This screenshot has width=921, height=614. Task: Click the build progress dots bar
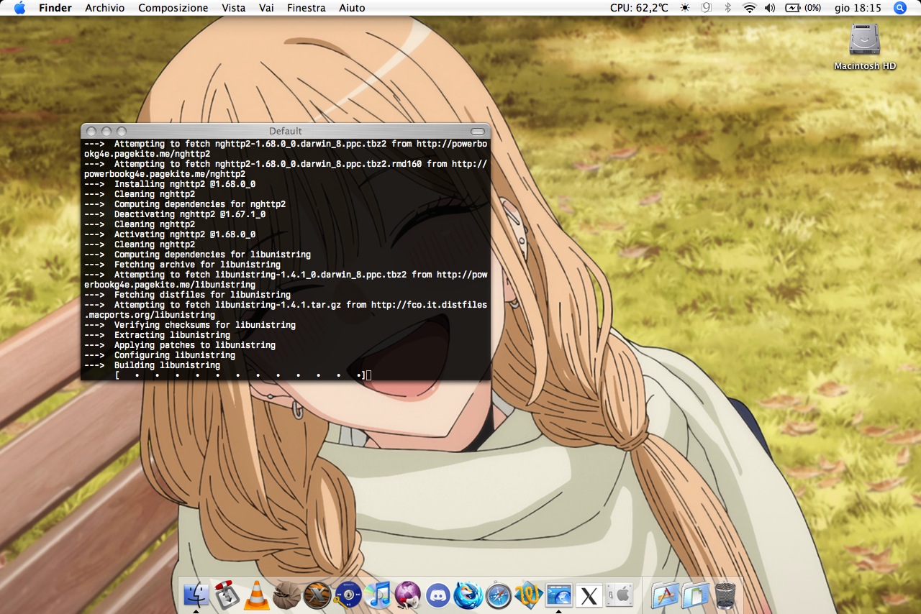240,375
